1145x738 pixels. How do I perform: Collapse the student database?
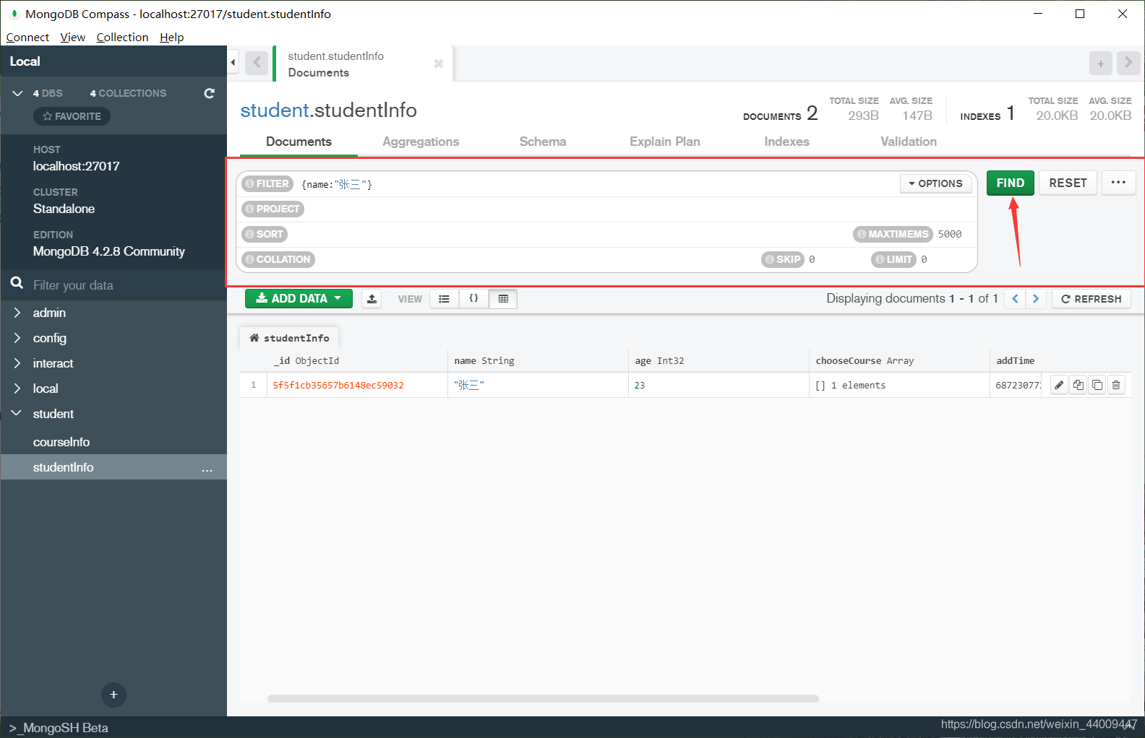17,413
